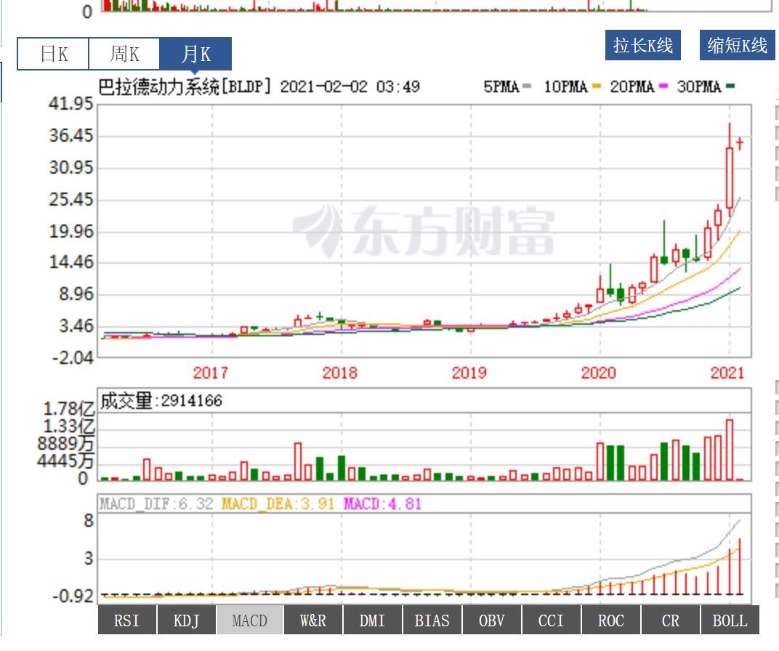Click the MACD_DEA:3.91 value

277,504
